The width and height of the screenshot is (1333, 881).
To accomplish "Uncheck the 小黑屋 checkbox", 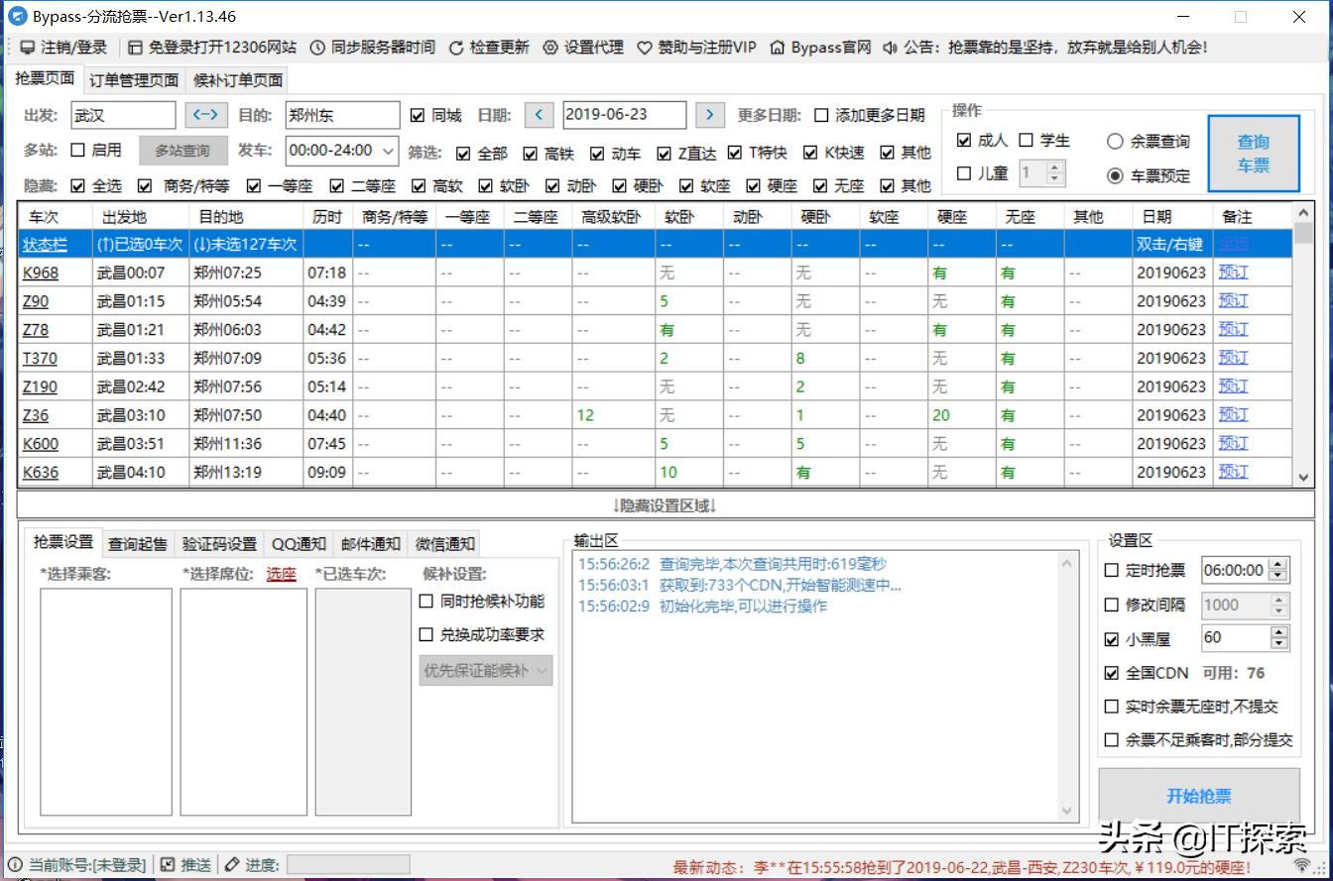I will pos(1113,638).
